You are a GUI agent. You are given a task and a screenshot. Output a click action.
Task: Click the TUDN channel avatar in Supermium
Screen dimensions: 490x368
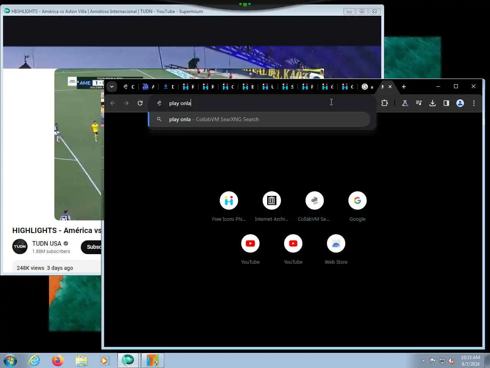(20, 246)
